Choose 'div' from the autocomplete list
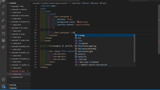The height and width of the screenshot is (90, 160). point(104,38)
